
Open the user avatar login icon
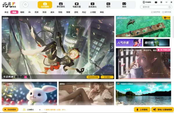coord(26,5)
